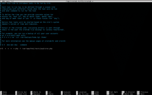Image resolution: width=152 pixels, height=95 pixels.
Task: Click the */5 minute field in the cron entry
Action: 2,49
